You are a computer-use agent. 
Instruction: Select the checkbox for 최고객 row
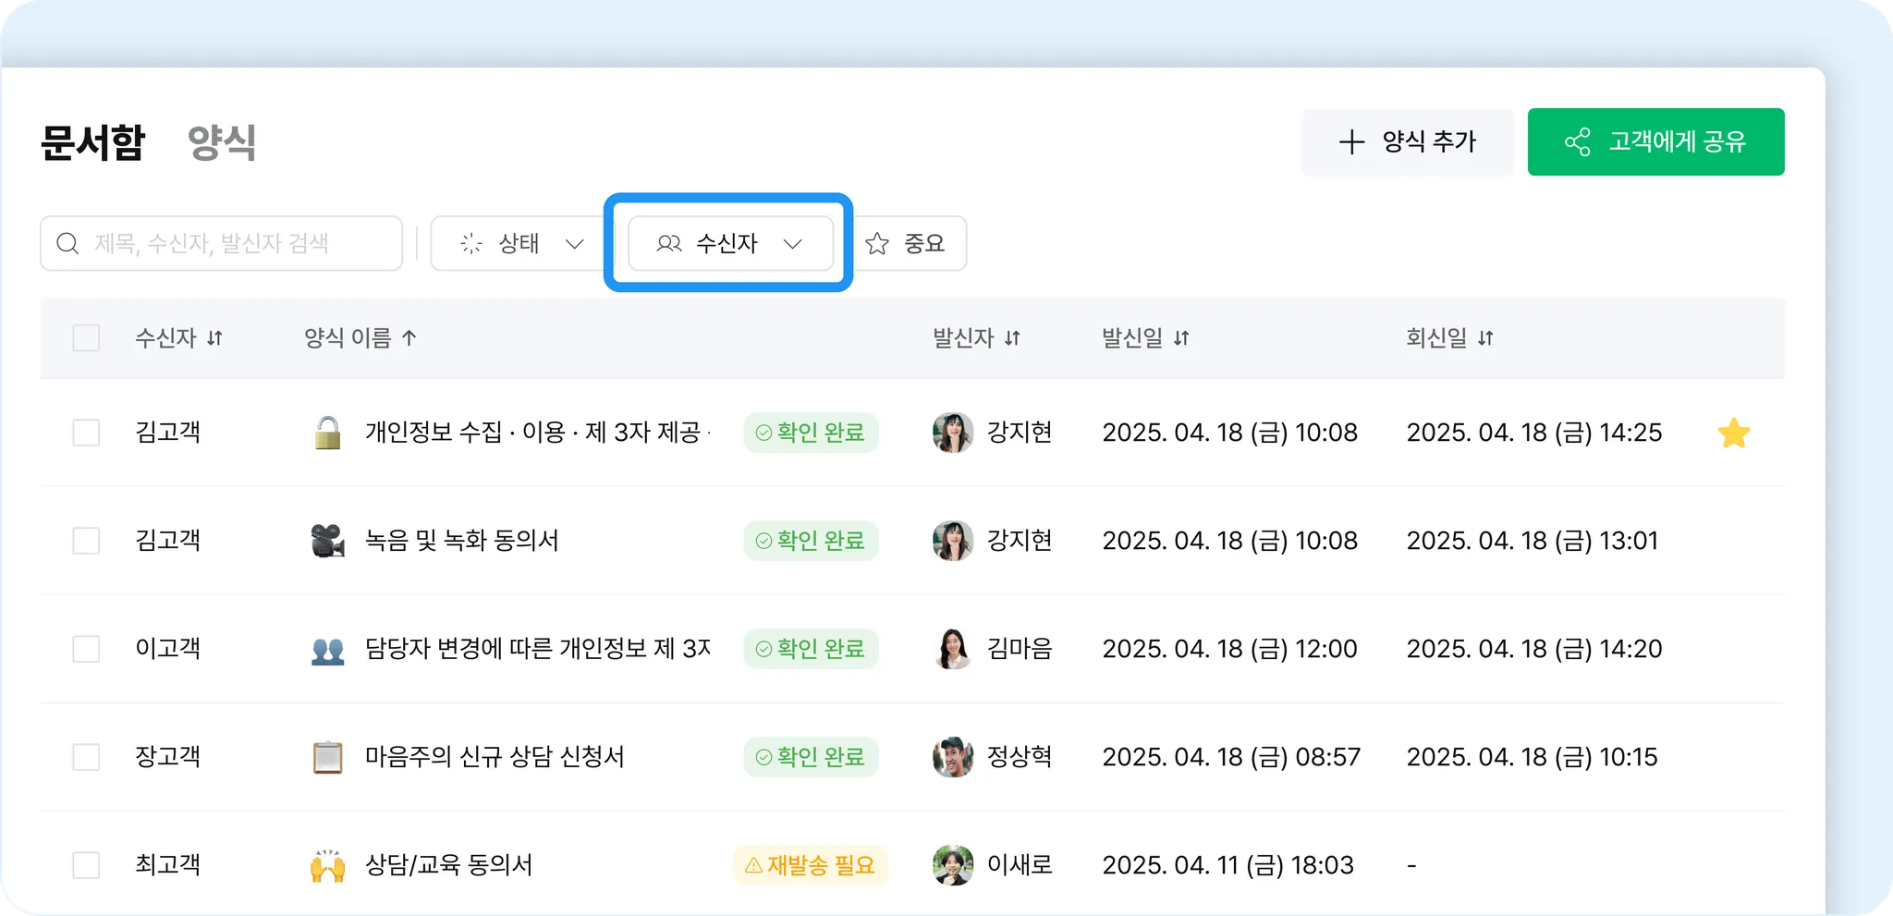[86, 865]
